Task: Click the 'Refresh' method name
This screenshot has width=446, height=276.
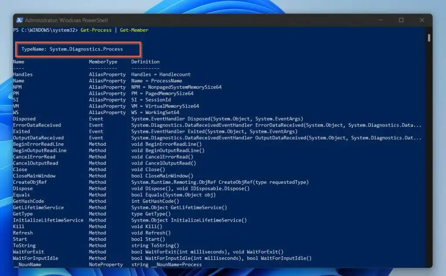Action: (23, 233)
